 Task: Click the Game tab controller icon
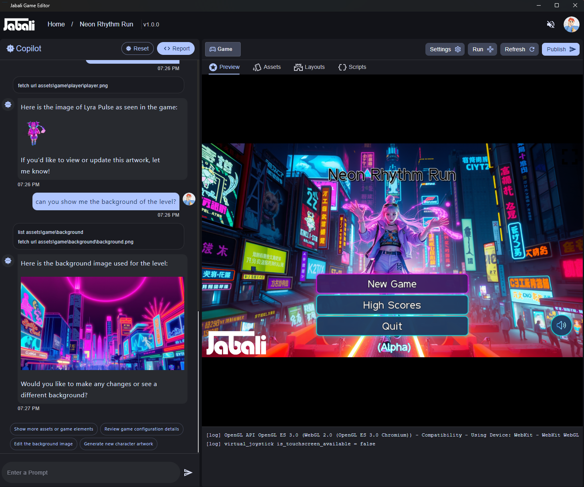(213, 49)
